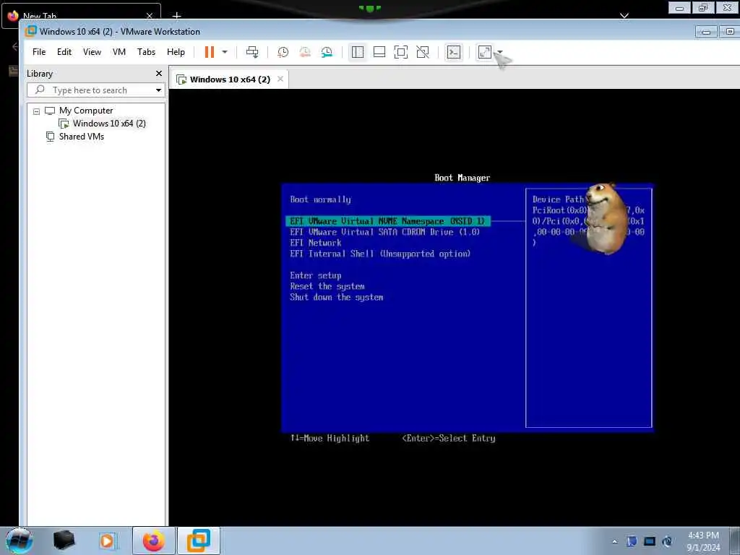Screen dimensions: 740x555
Task: Show hidden system tray icons arrow
Action: 614,542
